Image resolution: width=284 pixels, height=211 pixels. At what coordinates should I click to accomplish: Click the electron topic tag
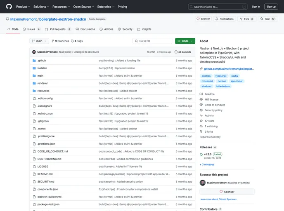tap(206, 76)
